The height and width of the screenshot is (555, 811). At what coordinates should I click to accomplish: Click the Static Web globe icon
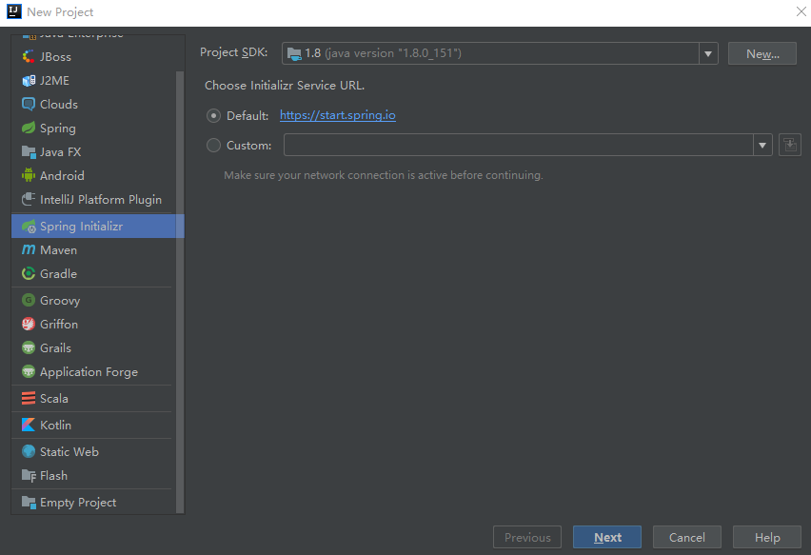[x=29, y=451]
